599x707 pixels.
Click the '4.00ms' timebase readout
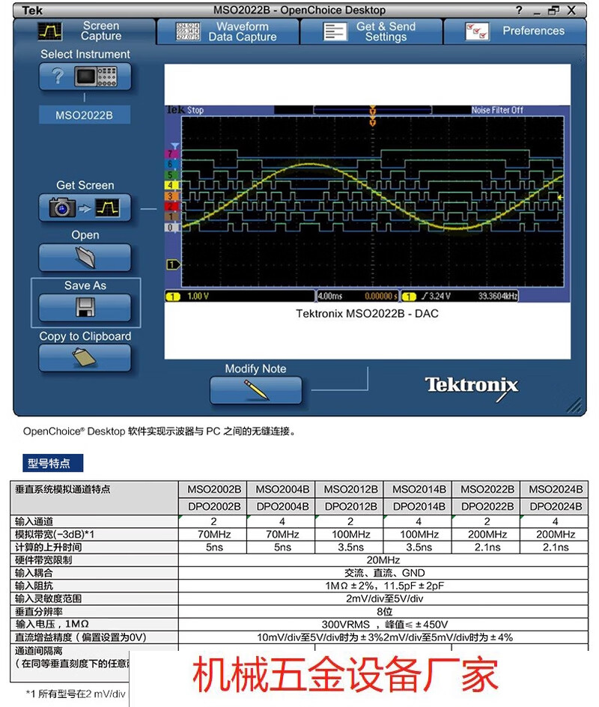(330, 297)
